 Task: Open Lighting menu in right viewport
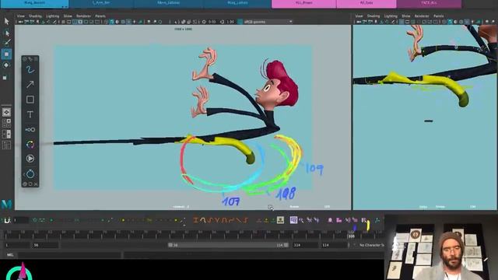(x=391, y=16)
